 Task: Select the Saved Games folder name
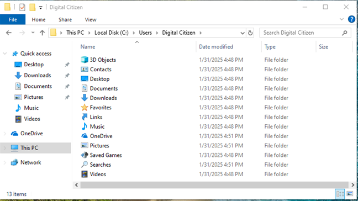[x=106, y=155]
